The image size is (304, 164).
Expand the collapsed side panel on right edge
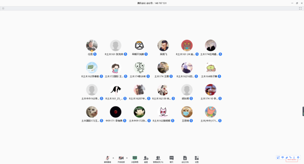point(303,111)
